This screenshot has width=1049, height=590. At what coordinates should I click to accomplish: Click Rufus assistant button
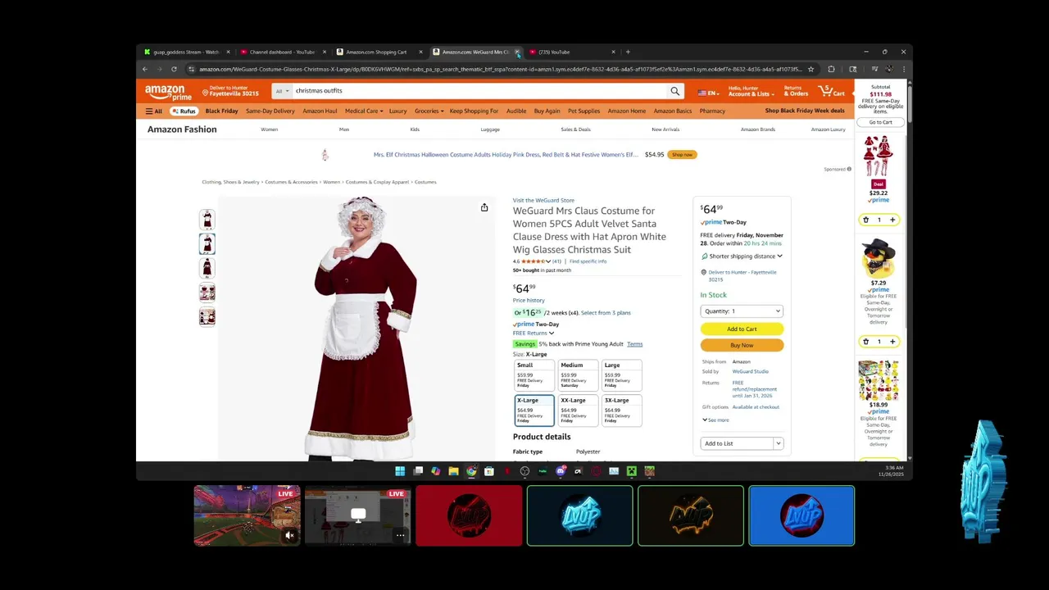coord(184,111)
